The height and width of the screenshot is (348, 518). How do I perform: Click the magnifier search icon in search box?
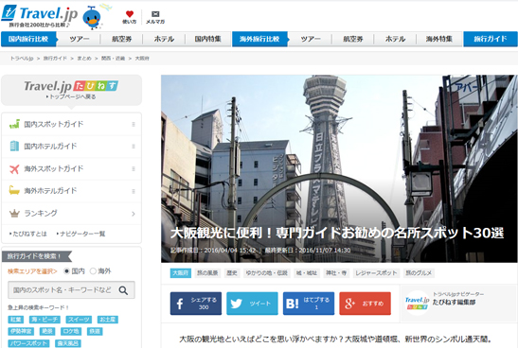click(x=123, y=290)
